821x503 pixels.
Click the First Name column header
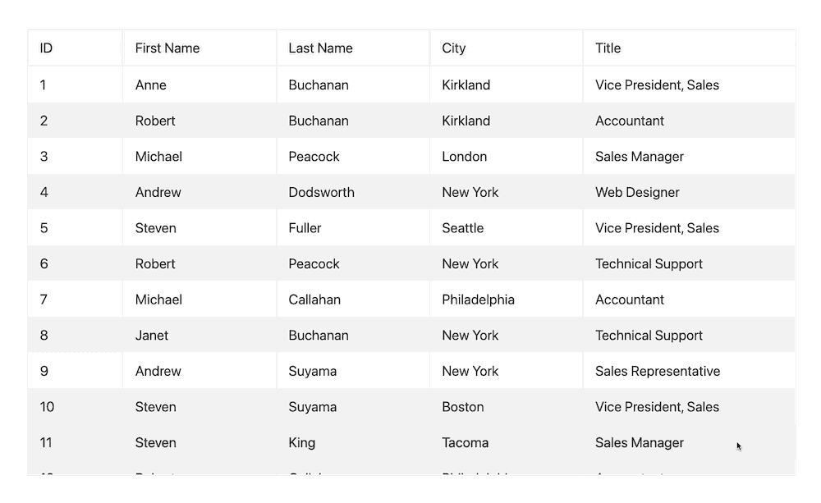(x=167, y=48)
